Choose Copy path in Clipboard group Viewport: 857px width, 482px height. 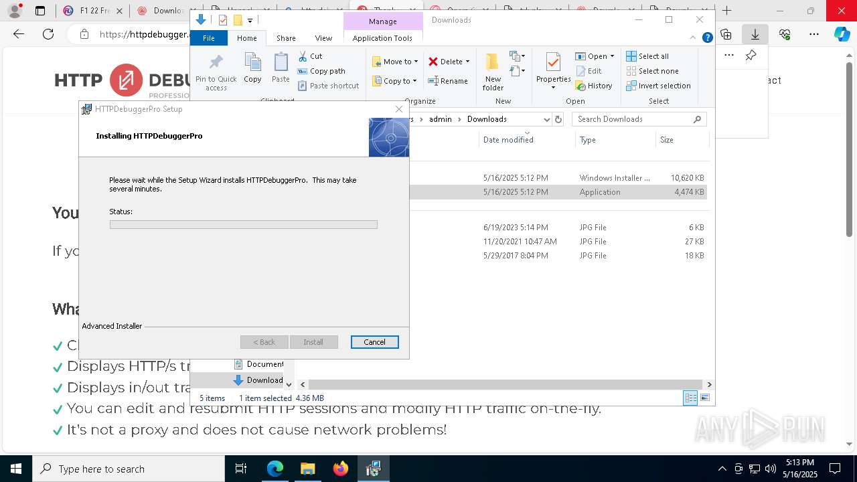pyautogui.click(x=321, y=71)
